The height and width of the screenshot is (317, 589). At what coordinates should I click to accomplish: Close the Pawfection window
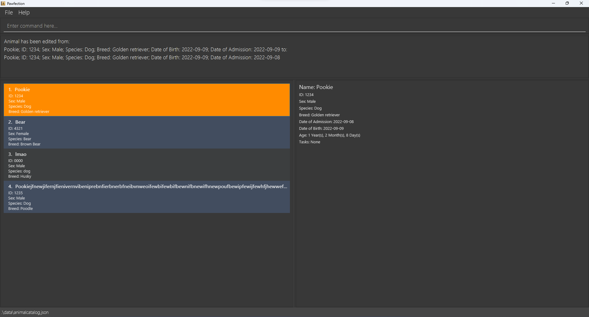coord(581,3)
